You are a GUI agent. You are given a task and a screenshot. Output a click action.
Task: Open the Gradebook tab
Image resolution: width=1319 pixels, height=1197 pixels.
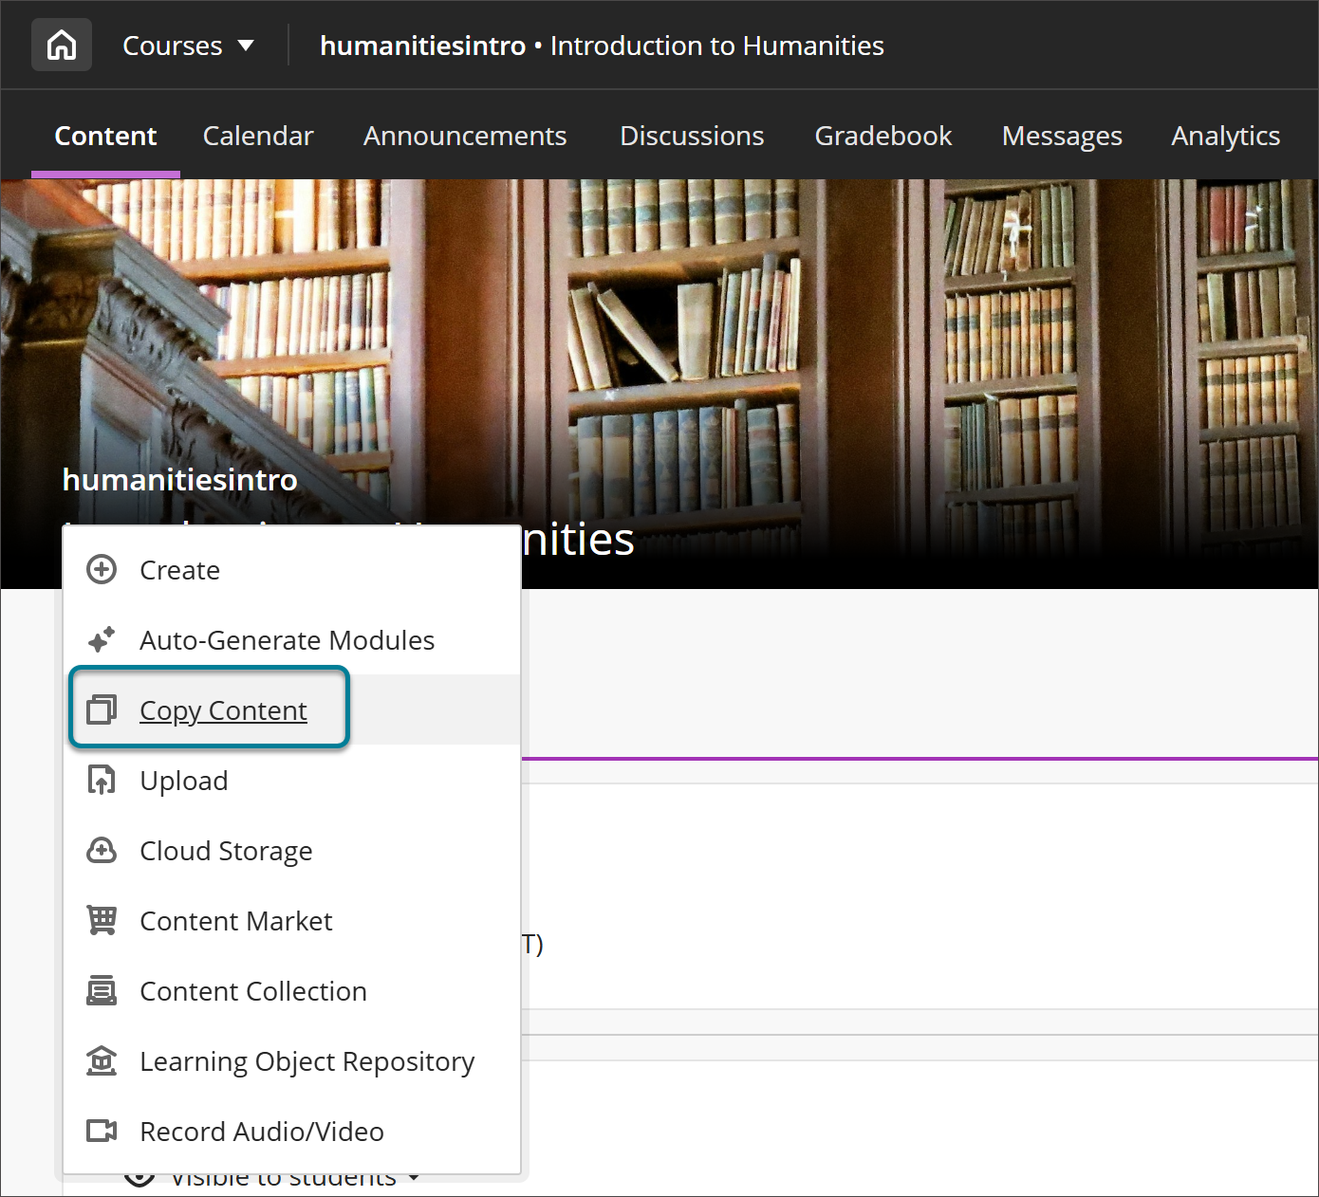coord(882,136)
